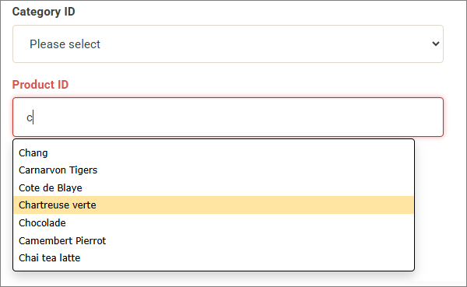The width and height of the screenshot is (467, 287).
Task: Pick "Cote de Blaye" from autocomplete list
Action: [213, 188]
